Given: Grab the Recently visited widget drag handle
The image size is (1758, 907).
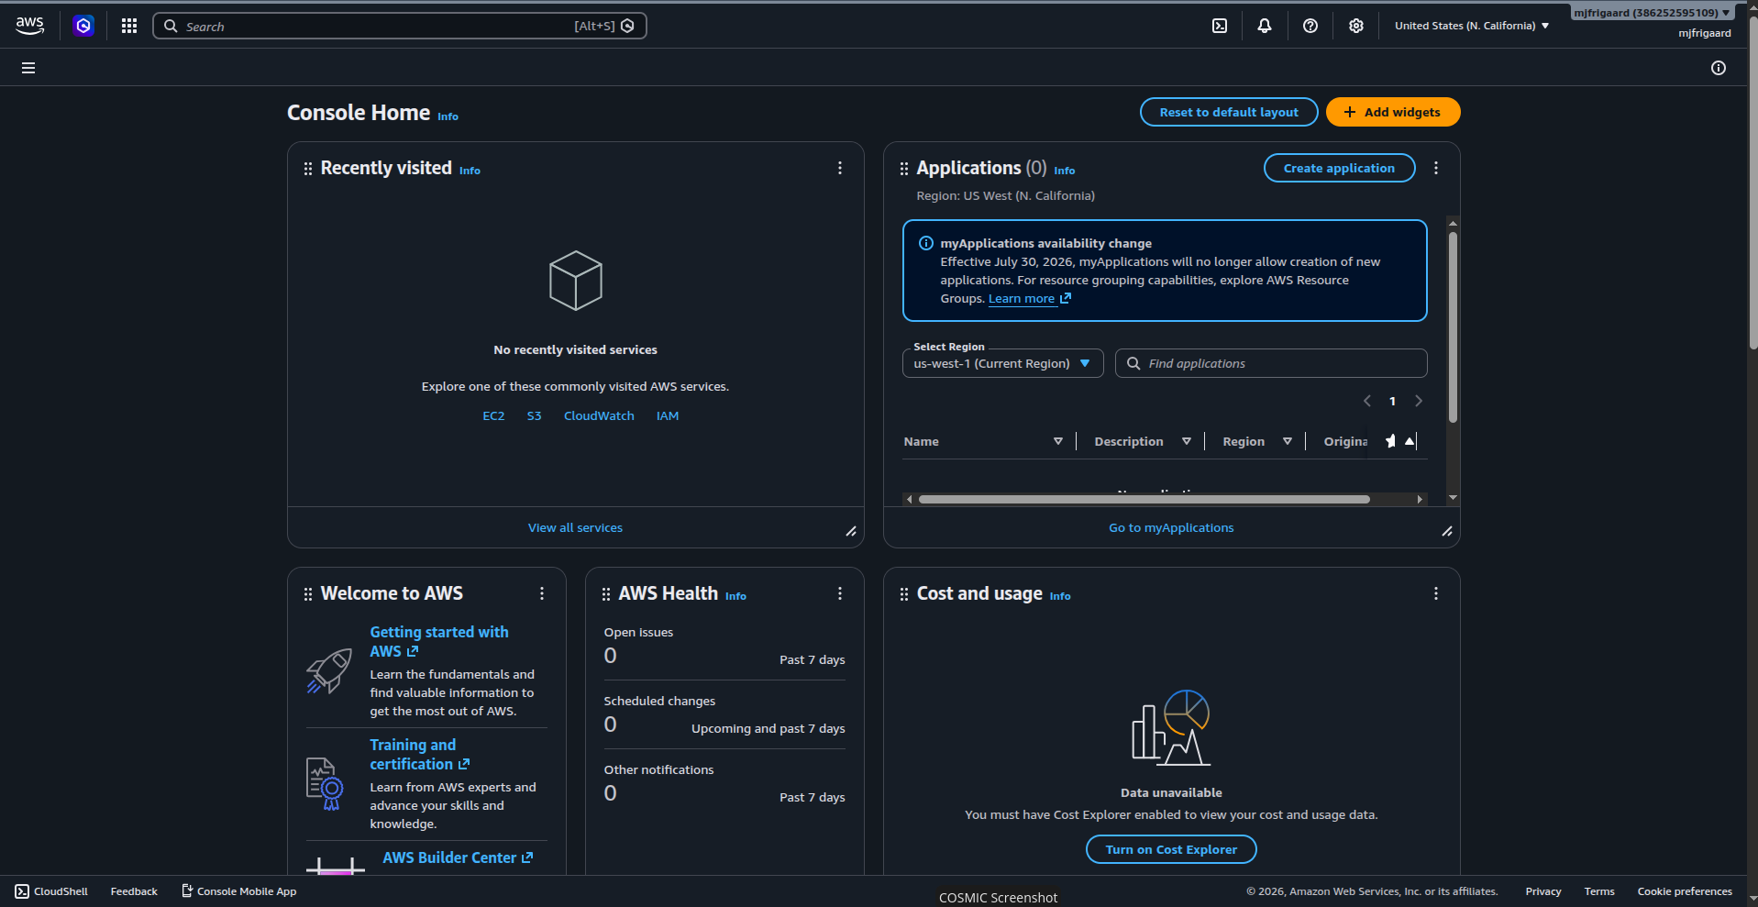Looking at the screenshot, I should coord(308,169).
